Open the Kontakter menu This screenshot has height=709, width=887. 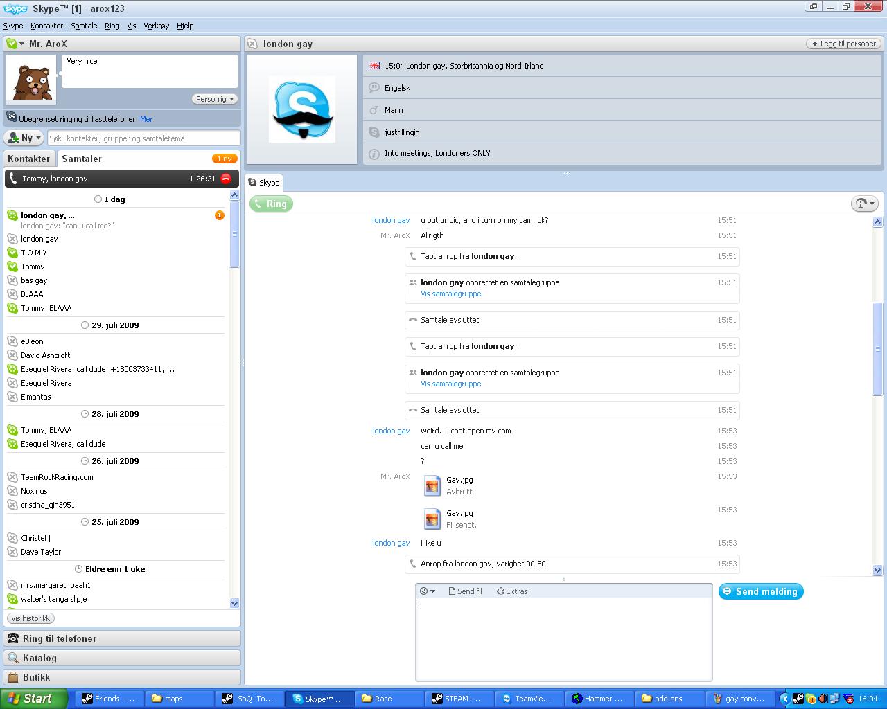click(47, 26)
